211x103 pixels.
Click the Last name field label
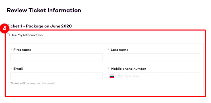coord(119,50)
